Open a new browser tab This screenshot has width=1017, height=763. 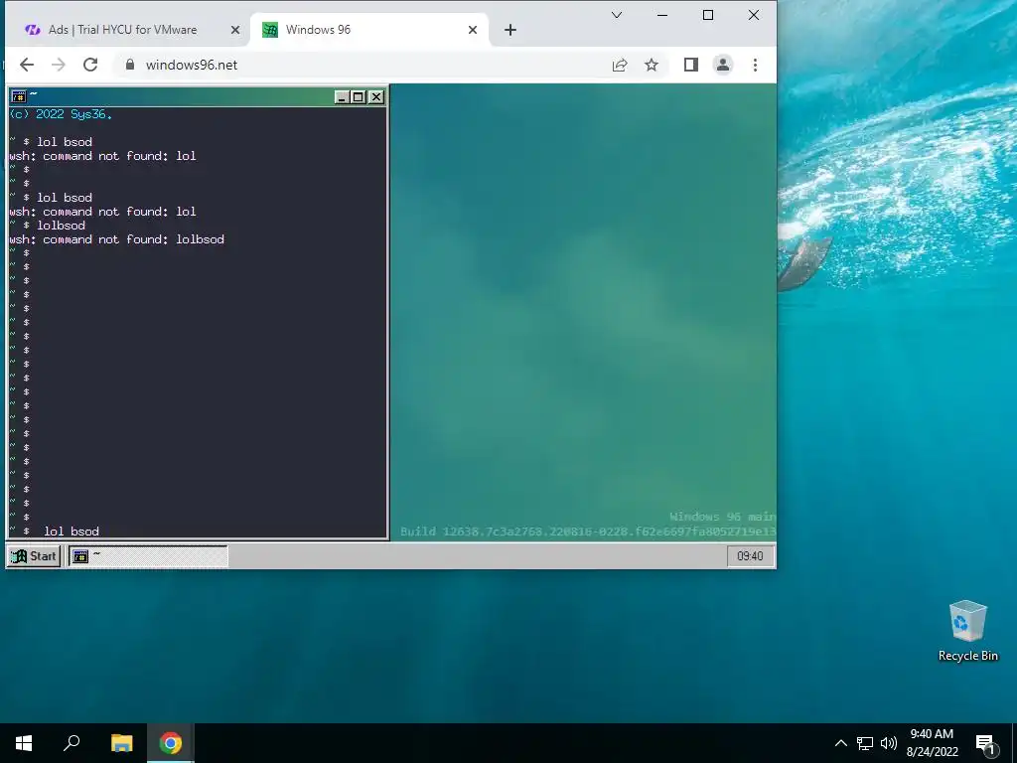pyautogui.click(x=510, y=30)
